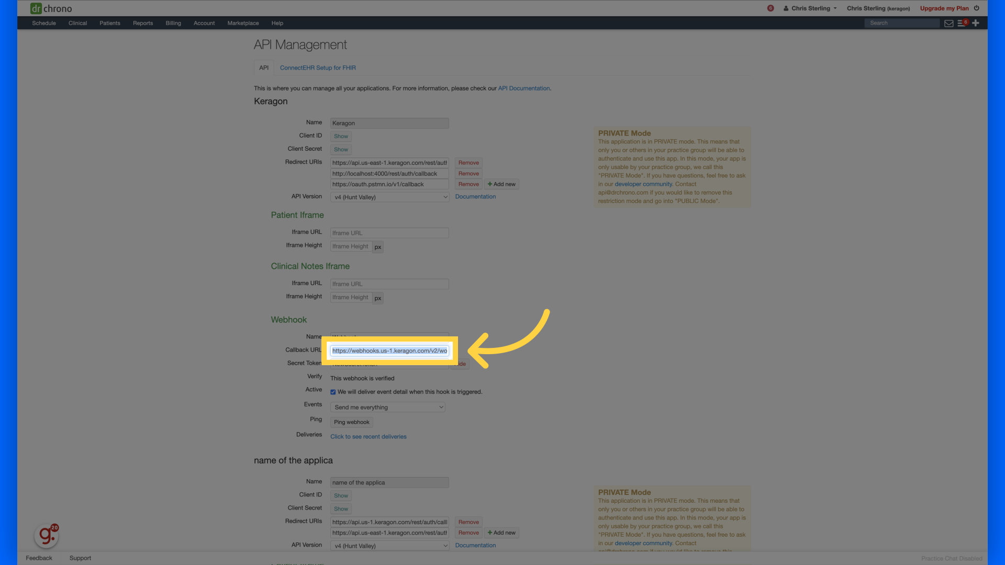Open the Schedule menu
This screenshot has height=565, width=1005.
[44, 23]
